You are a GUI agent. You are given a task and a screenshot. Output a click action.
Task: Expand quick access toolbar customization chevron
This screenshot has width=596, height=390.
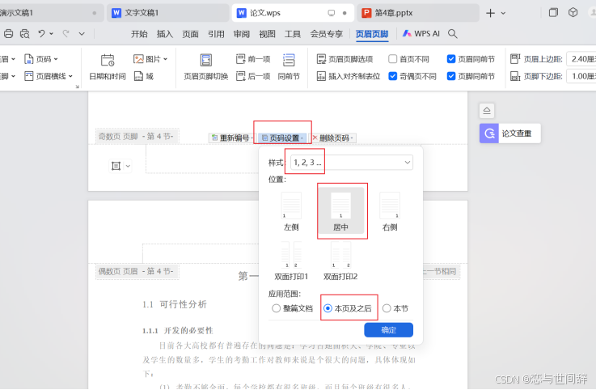[x=82, y=34]
